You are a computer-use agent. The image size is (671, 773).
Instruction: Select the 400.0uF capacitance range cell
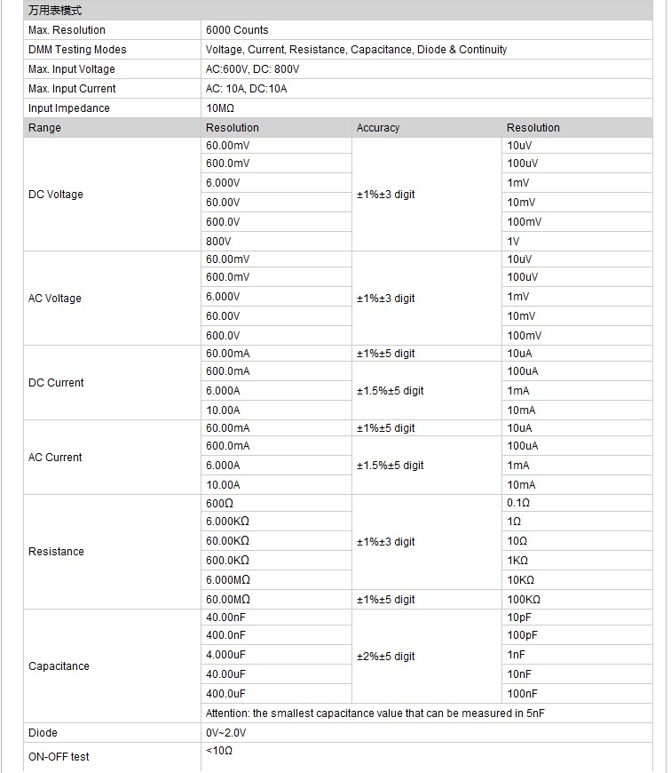point(225,694)
